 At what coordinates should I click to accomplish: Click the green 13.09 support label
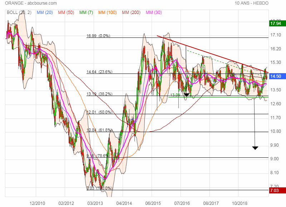pos(175,95)
